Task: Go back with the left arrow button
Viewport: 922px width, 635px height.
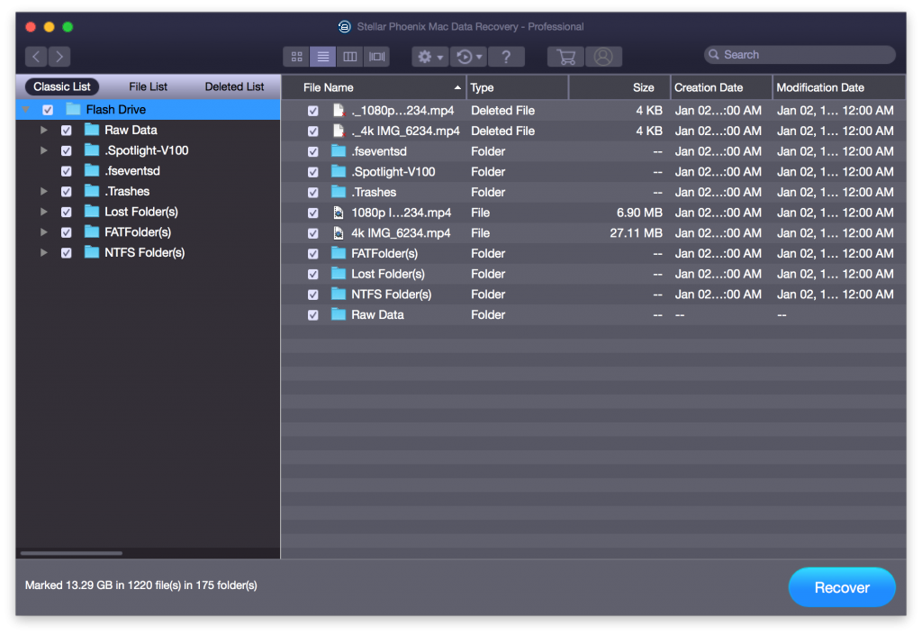Action: [36, 57]
